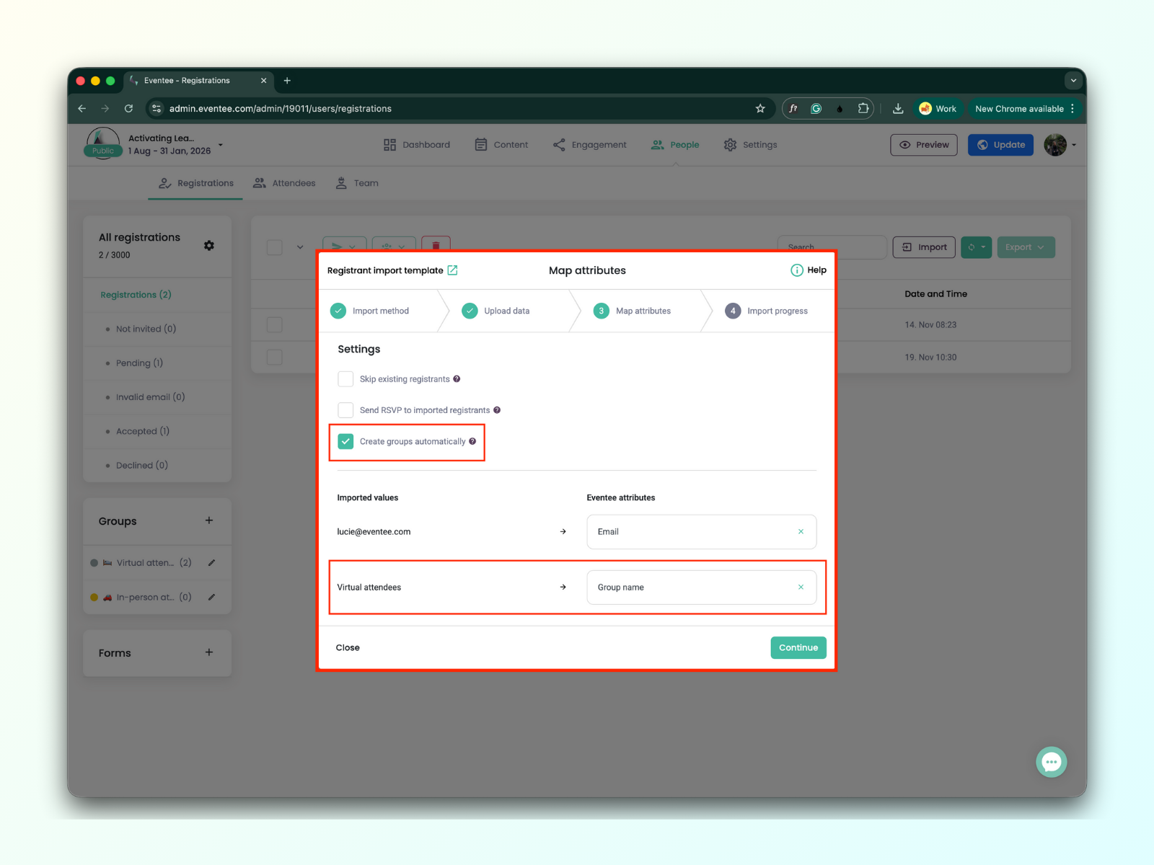
Task: Clear the Group name attribute mapping
Action: tap(801, 587)
